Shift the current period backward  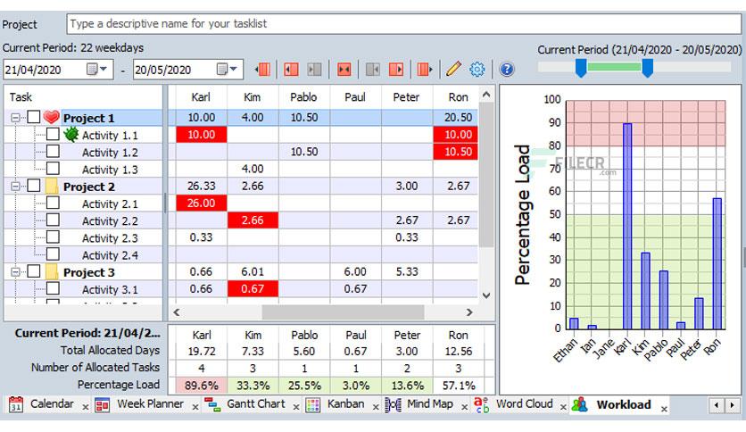262,70
